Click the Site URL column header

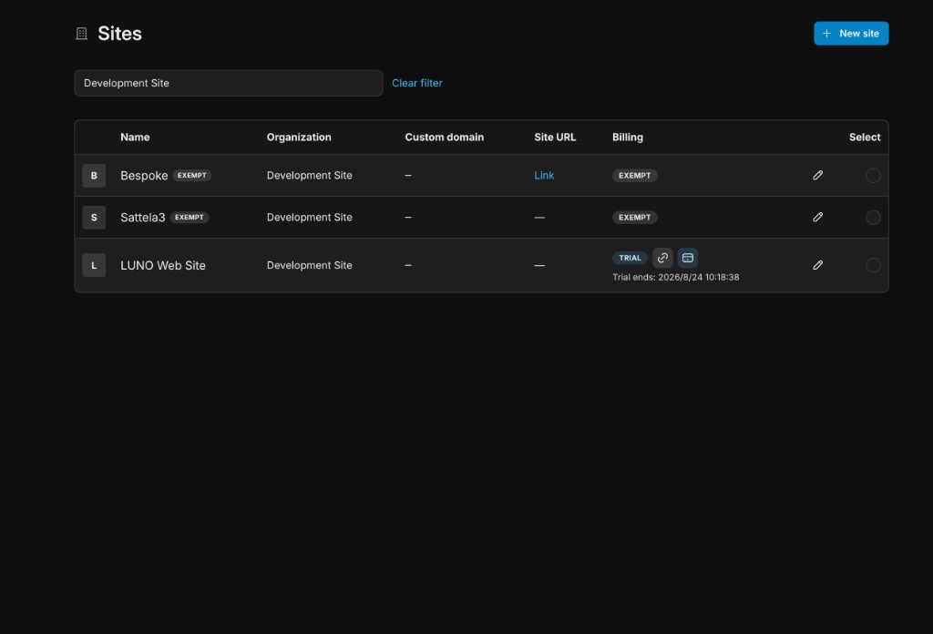click(555, 137)
